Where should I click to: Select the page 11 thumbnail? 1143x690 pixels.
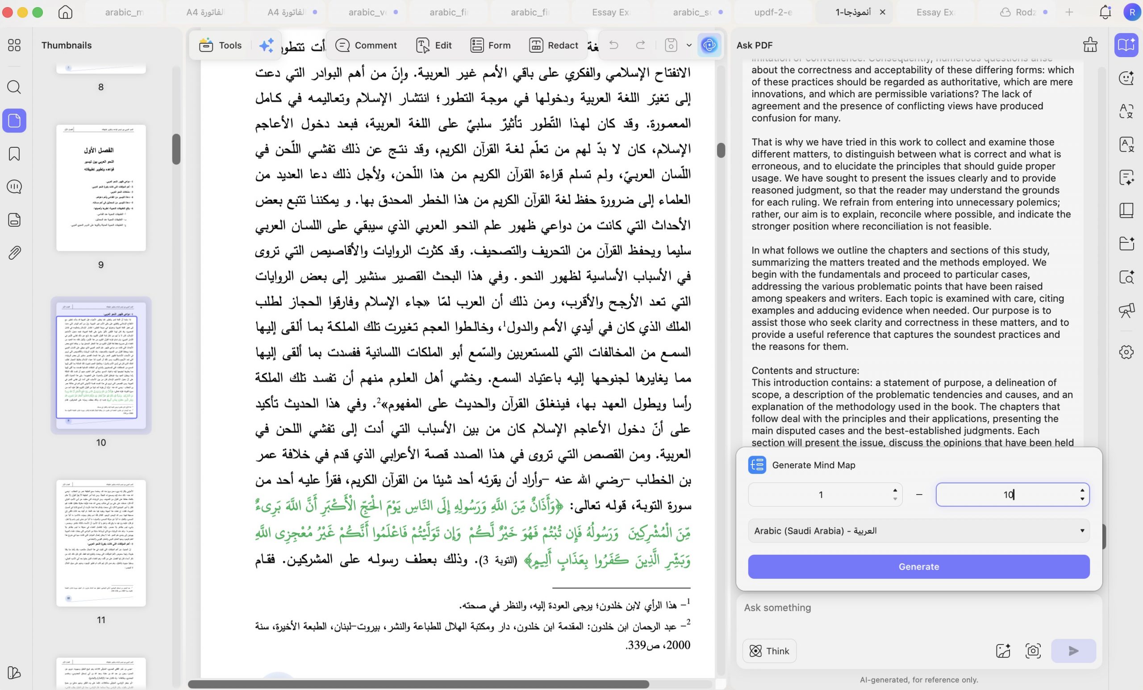point(100,543)
